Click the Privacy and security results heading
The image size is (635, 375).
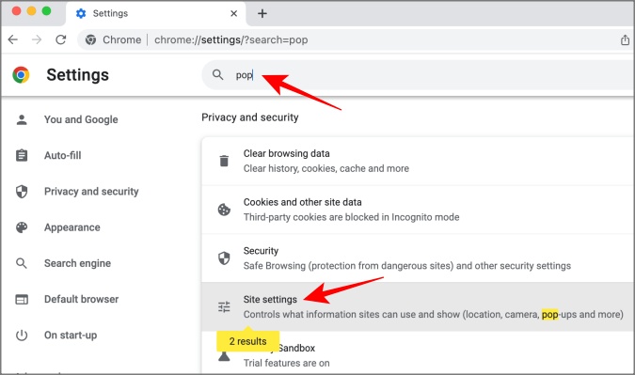(x=250, y=117)
